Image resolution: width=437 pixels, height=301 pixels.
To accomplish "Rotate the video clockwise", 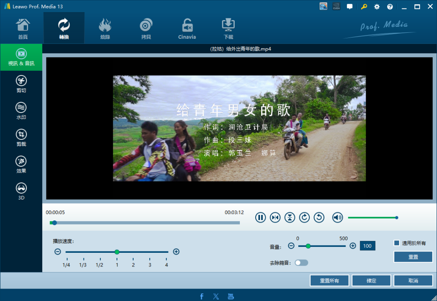I will tap(304, 217).
